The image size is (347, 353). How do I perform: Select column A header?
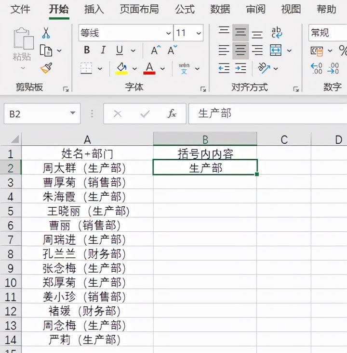point(87,139)
